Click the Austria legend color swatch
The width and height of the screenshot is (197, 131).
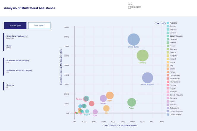(168, 26)
